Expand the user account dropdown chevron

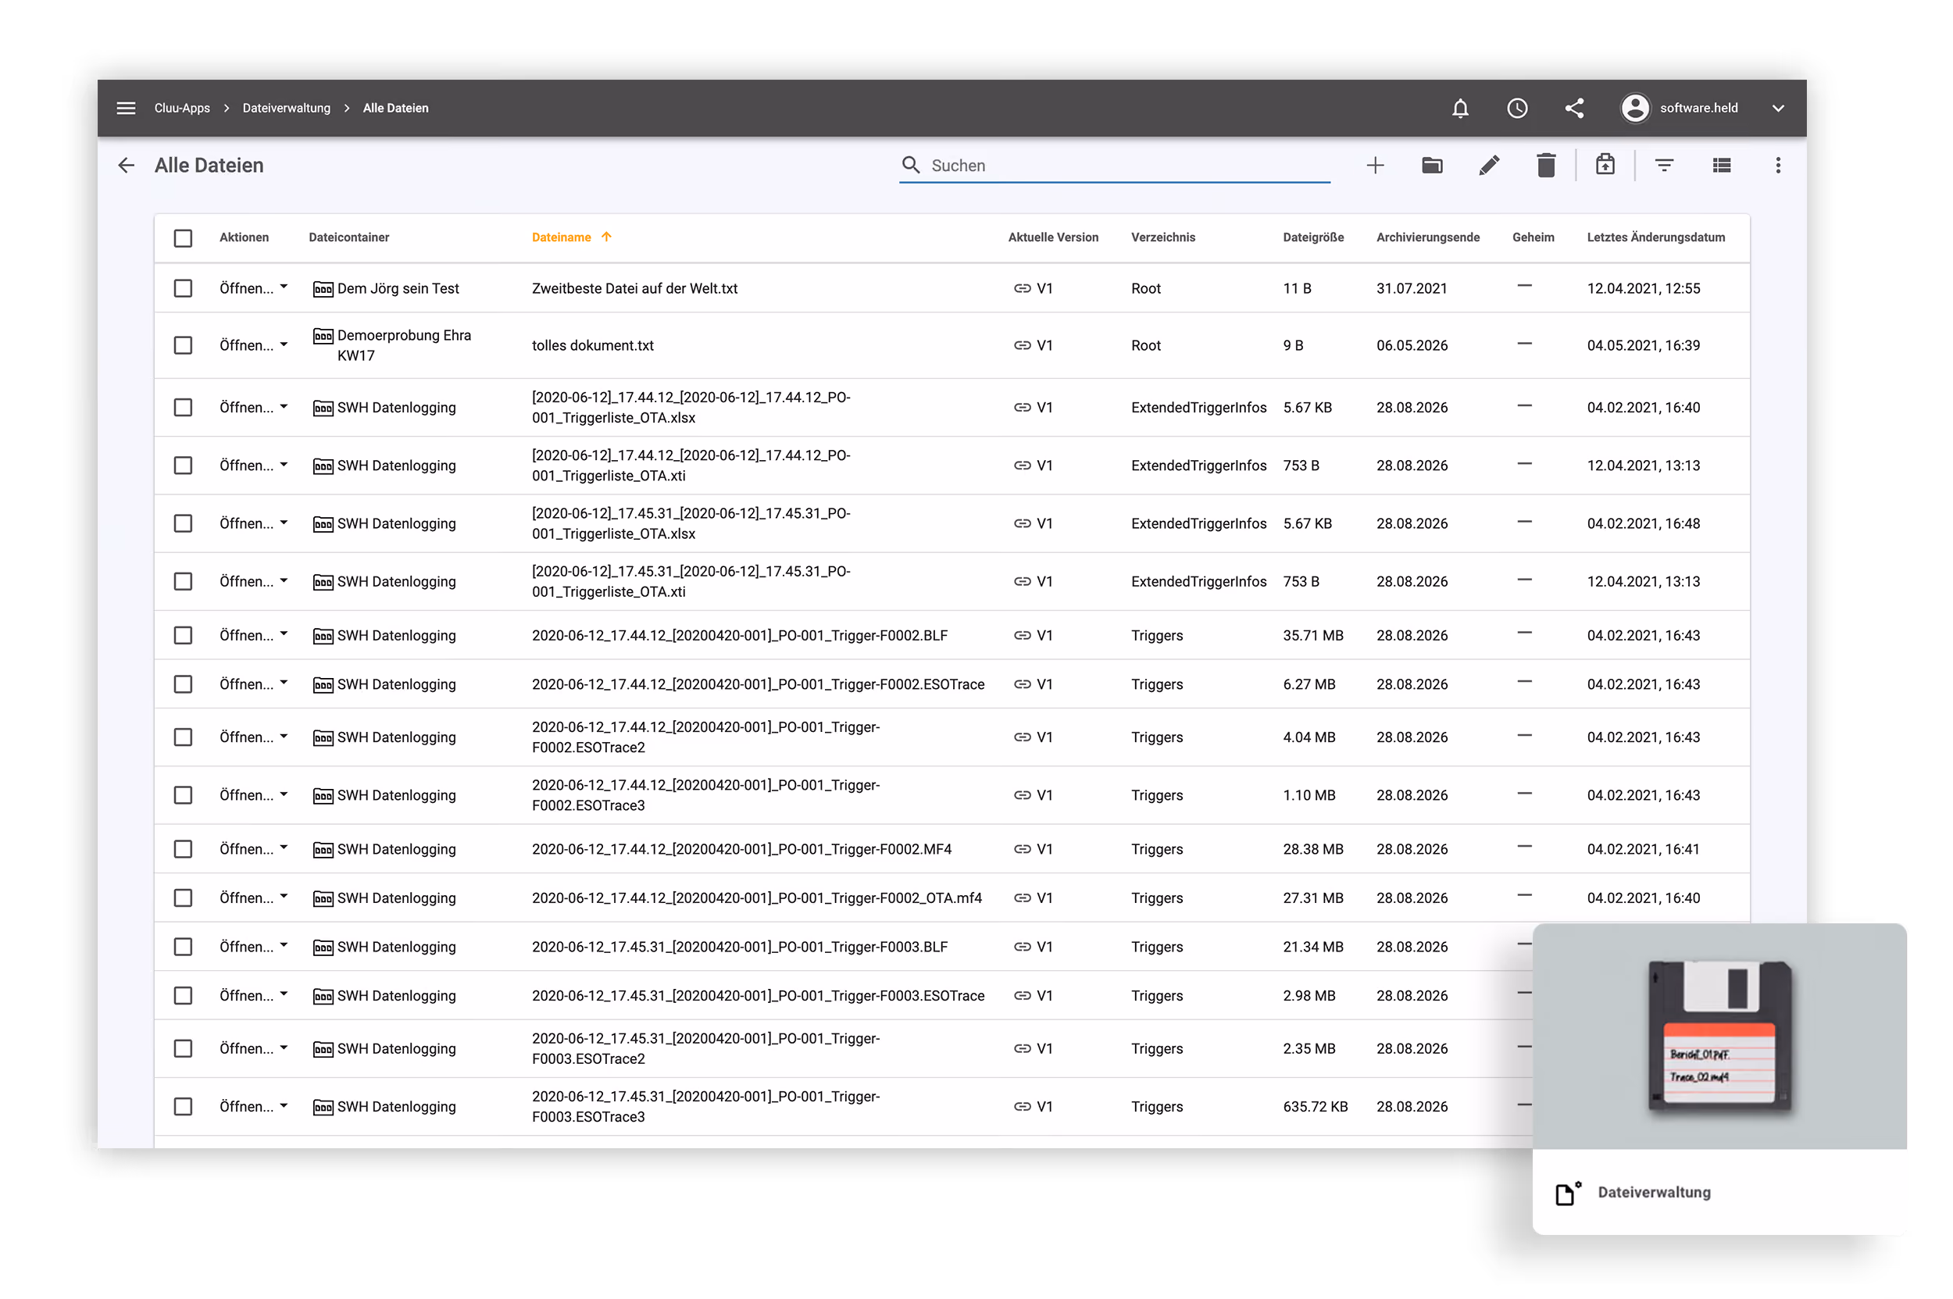point(1777,109)
